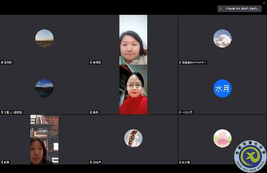Toggle the mic icon below the pink cartoon avatar
Screen dimensions: 267x173
tap(180, 162)
